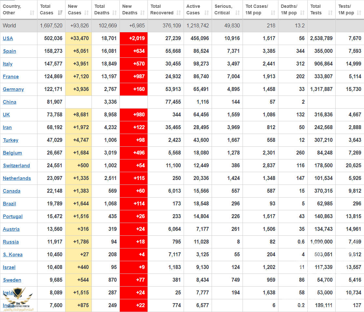Select USA new cases +33,470 cell

[x=78, y=38]
